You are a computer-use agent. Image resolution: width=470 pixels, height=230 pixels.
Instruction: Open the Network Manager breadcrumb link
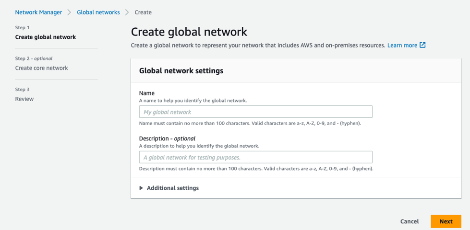38,12
